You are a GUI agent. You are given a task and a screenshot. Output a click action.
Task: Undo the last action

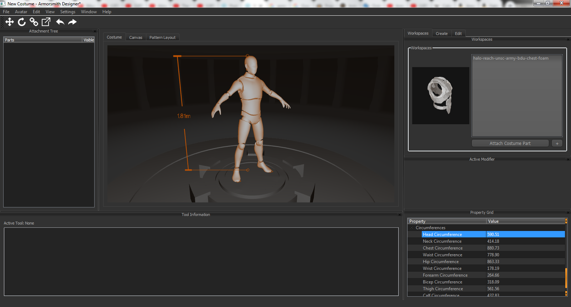coord(60,22)
